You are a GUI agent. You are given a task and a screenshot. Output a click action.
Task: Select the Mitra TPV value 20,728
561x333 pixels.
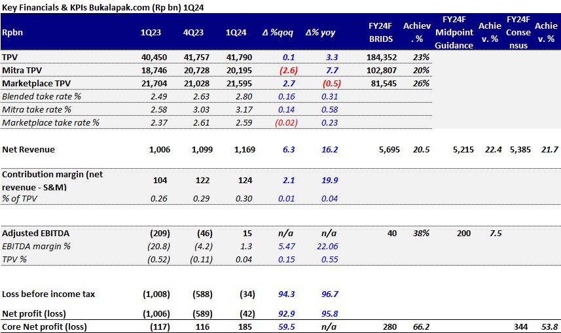197,71
